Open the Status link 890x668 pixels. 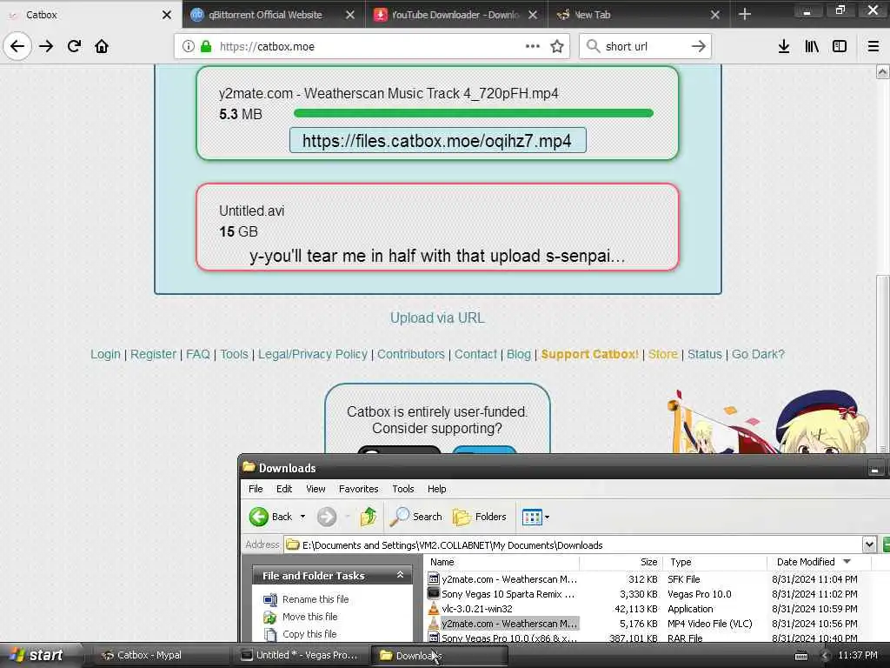pyautogui.click(x=704, y=354)
